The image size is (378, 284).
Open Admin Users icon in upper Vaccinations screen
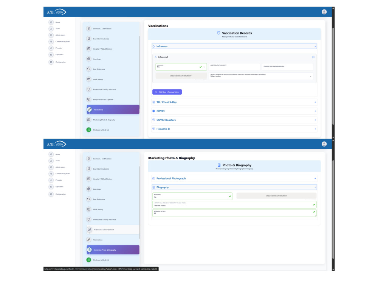tap(51, 35)
